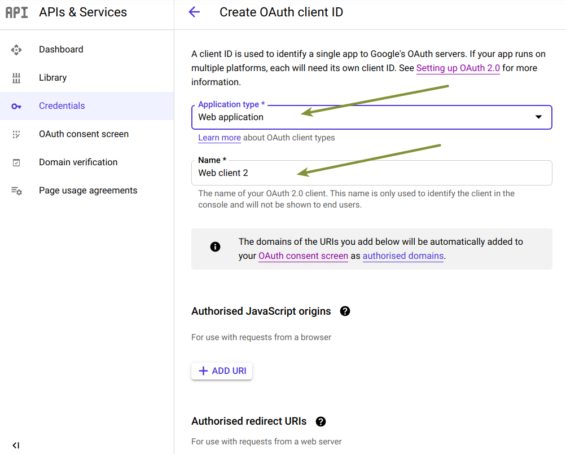The width and height of the screenshot is (566, 454).
Task: Click the Name input field
Action: point(371,173)
